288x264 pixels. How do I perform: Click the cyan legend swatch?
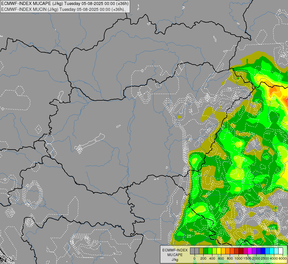click(x=272, y=251)
